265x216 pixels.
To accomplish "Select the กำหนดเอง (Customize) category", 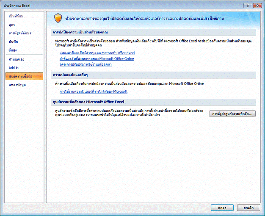I will [x=17, y=59].
